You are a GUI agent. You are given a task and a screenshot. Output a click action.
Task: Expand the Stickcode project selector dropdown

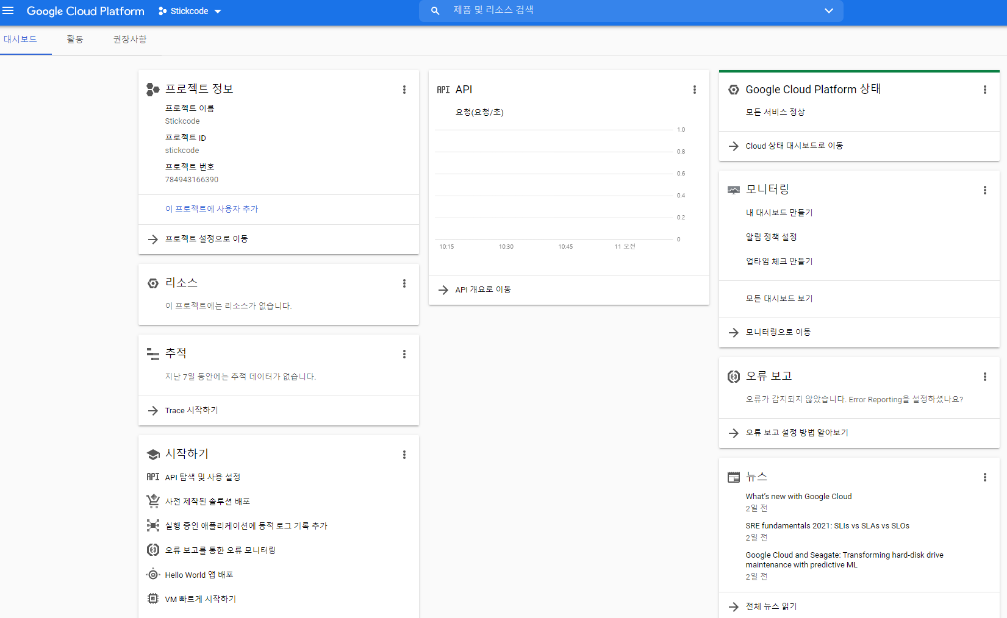pyautogui.click(x=190, y=11)
